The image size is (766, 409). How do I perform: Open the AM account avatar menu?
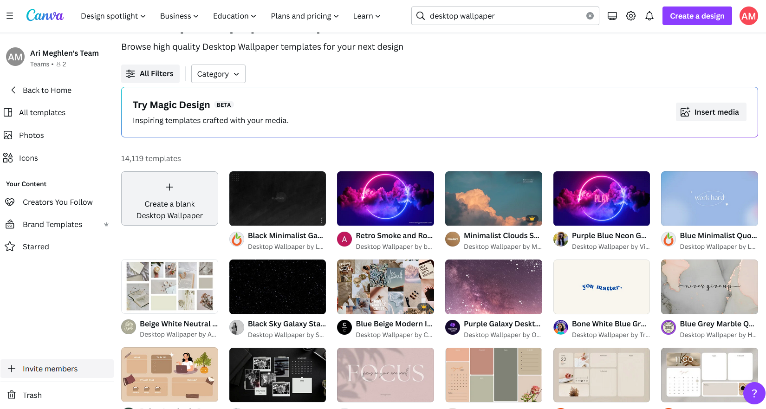click(x=748, y=16)
